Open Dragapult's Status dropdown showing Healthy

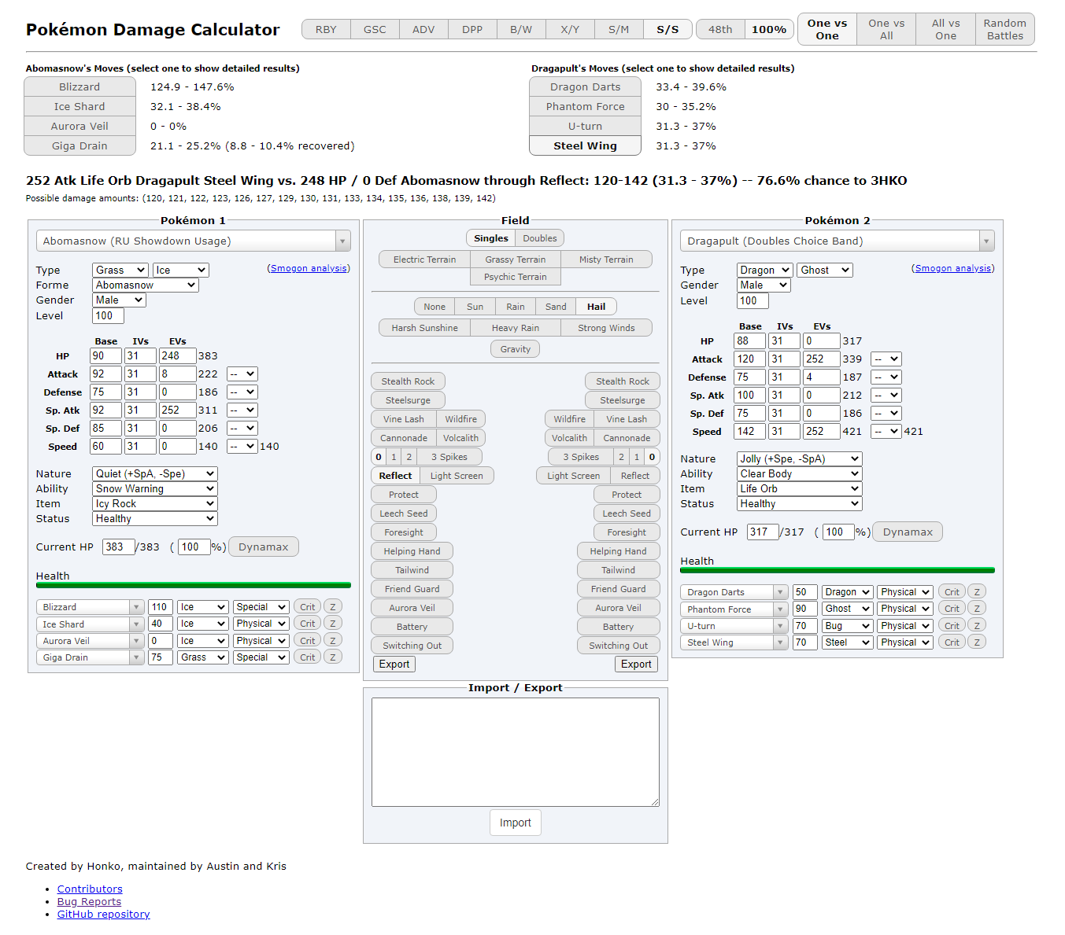pos(800,504)
